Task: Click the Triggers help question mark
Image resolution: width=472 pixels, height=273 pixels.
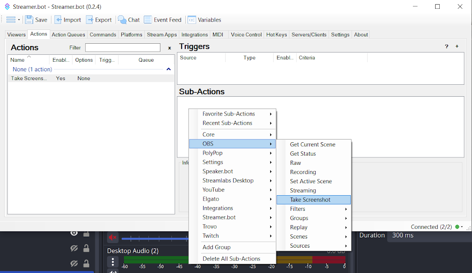Action: pos(446,46)
